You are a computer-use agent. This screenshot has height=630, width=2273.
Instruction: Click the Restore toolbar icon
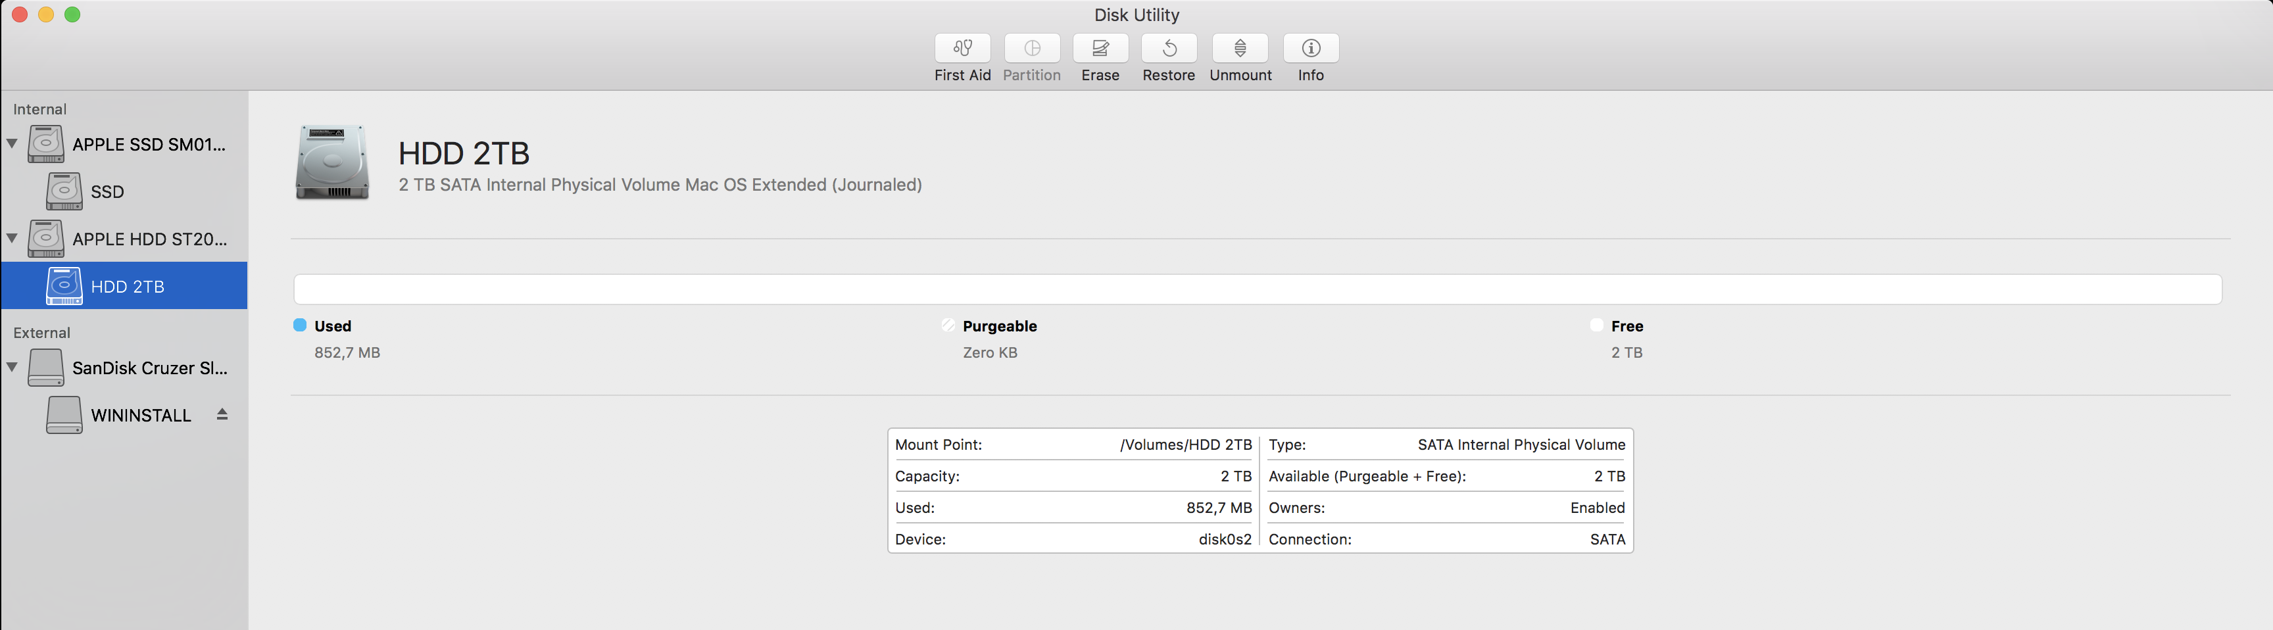click(1168, 47)
